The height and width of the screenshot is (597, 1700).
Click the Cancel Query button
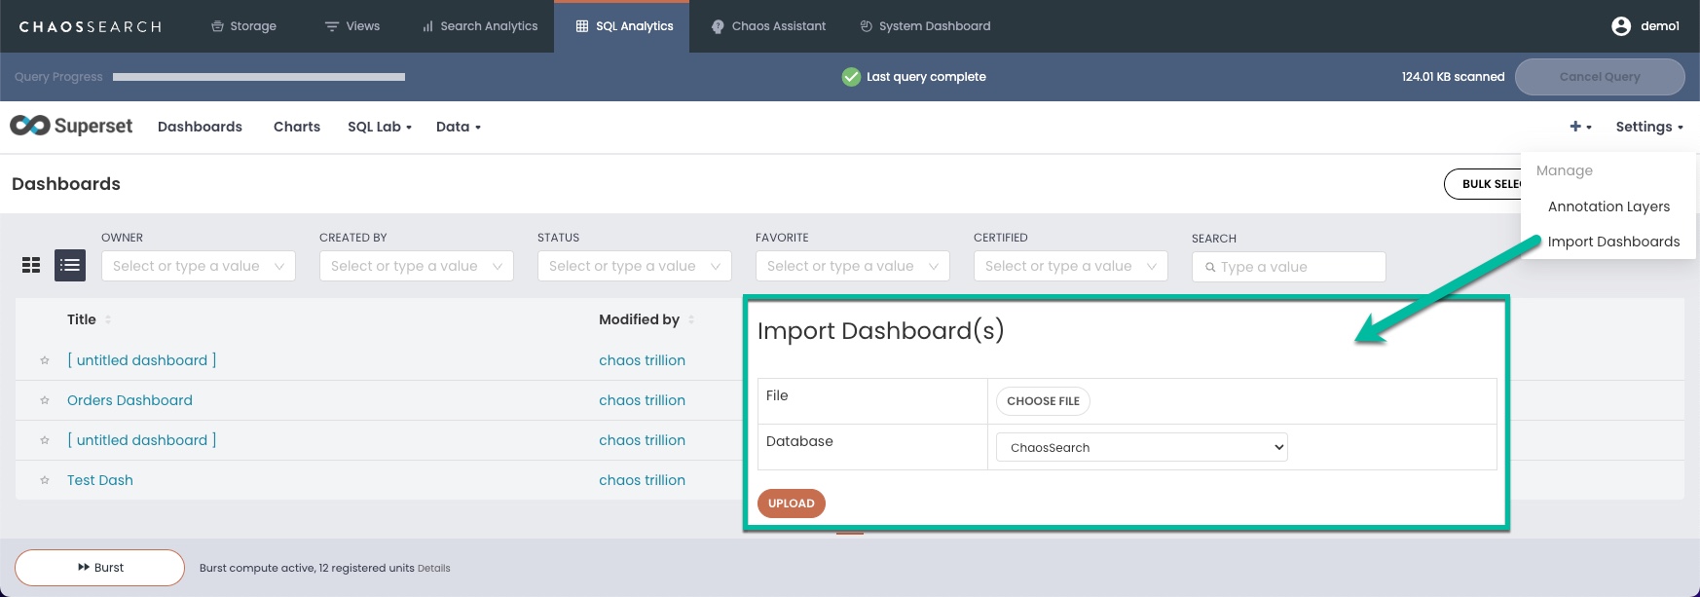(x=1600, y=77)
